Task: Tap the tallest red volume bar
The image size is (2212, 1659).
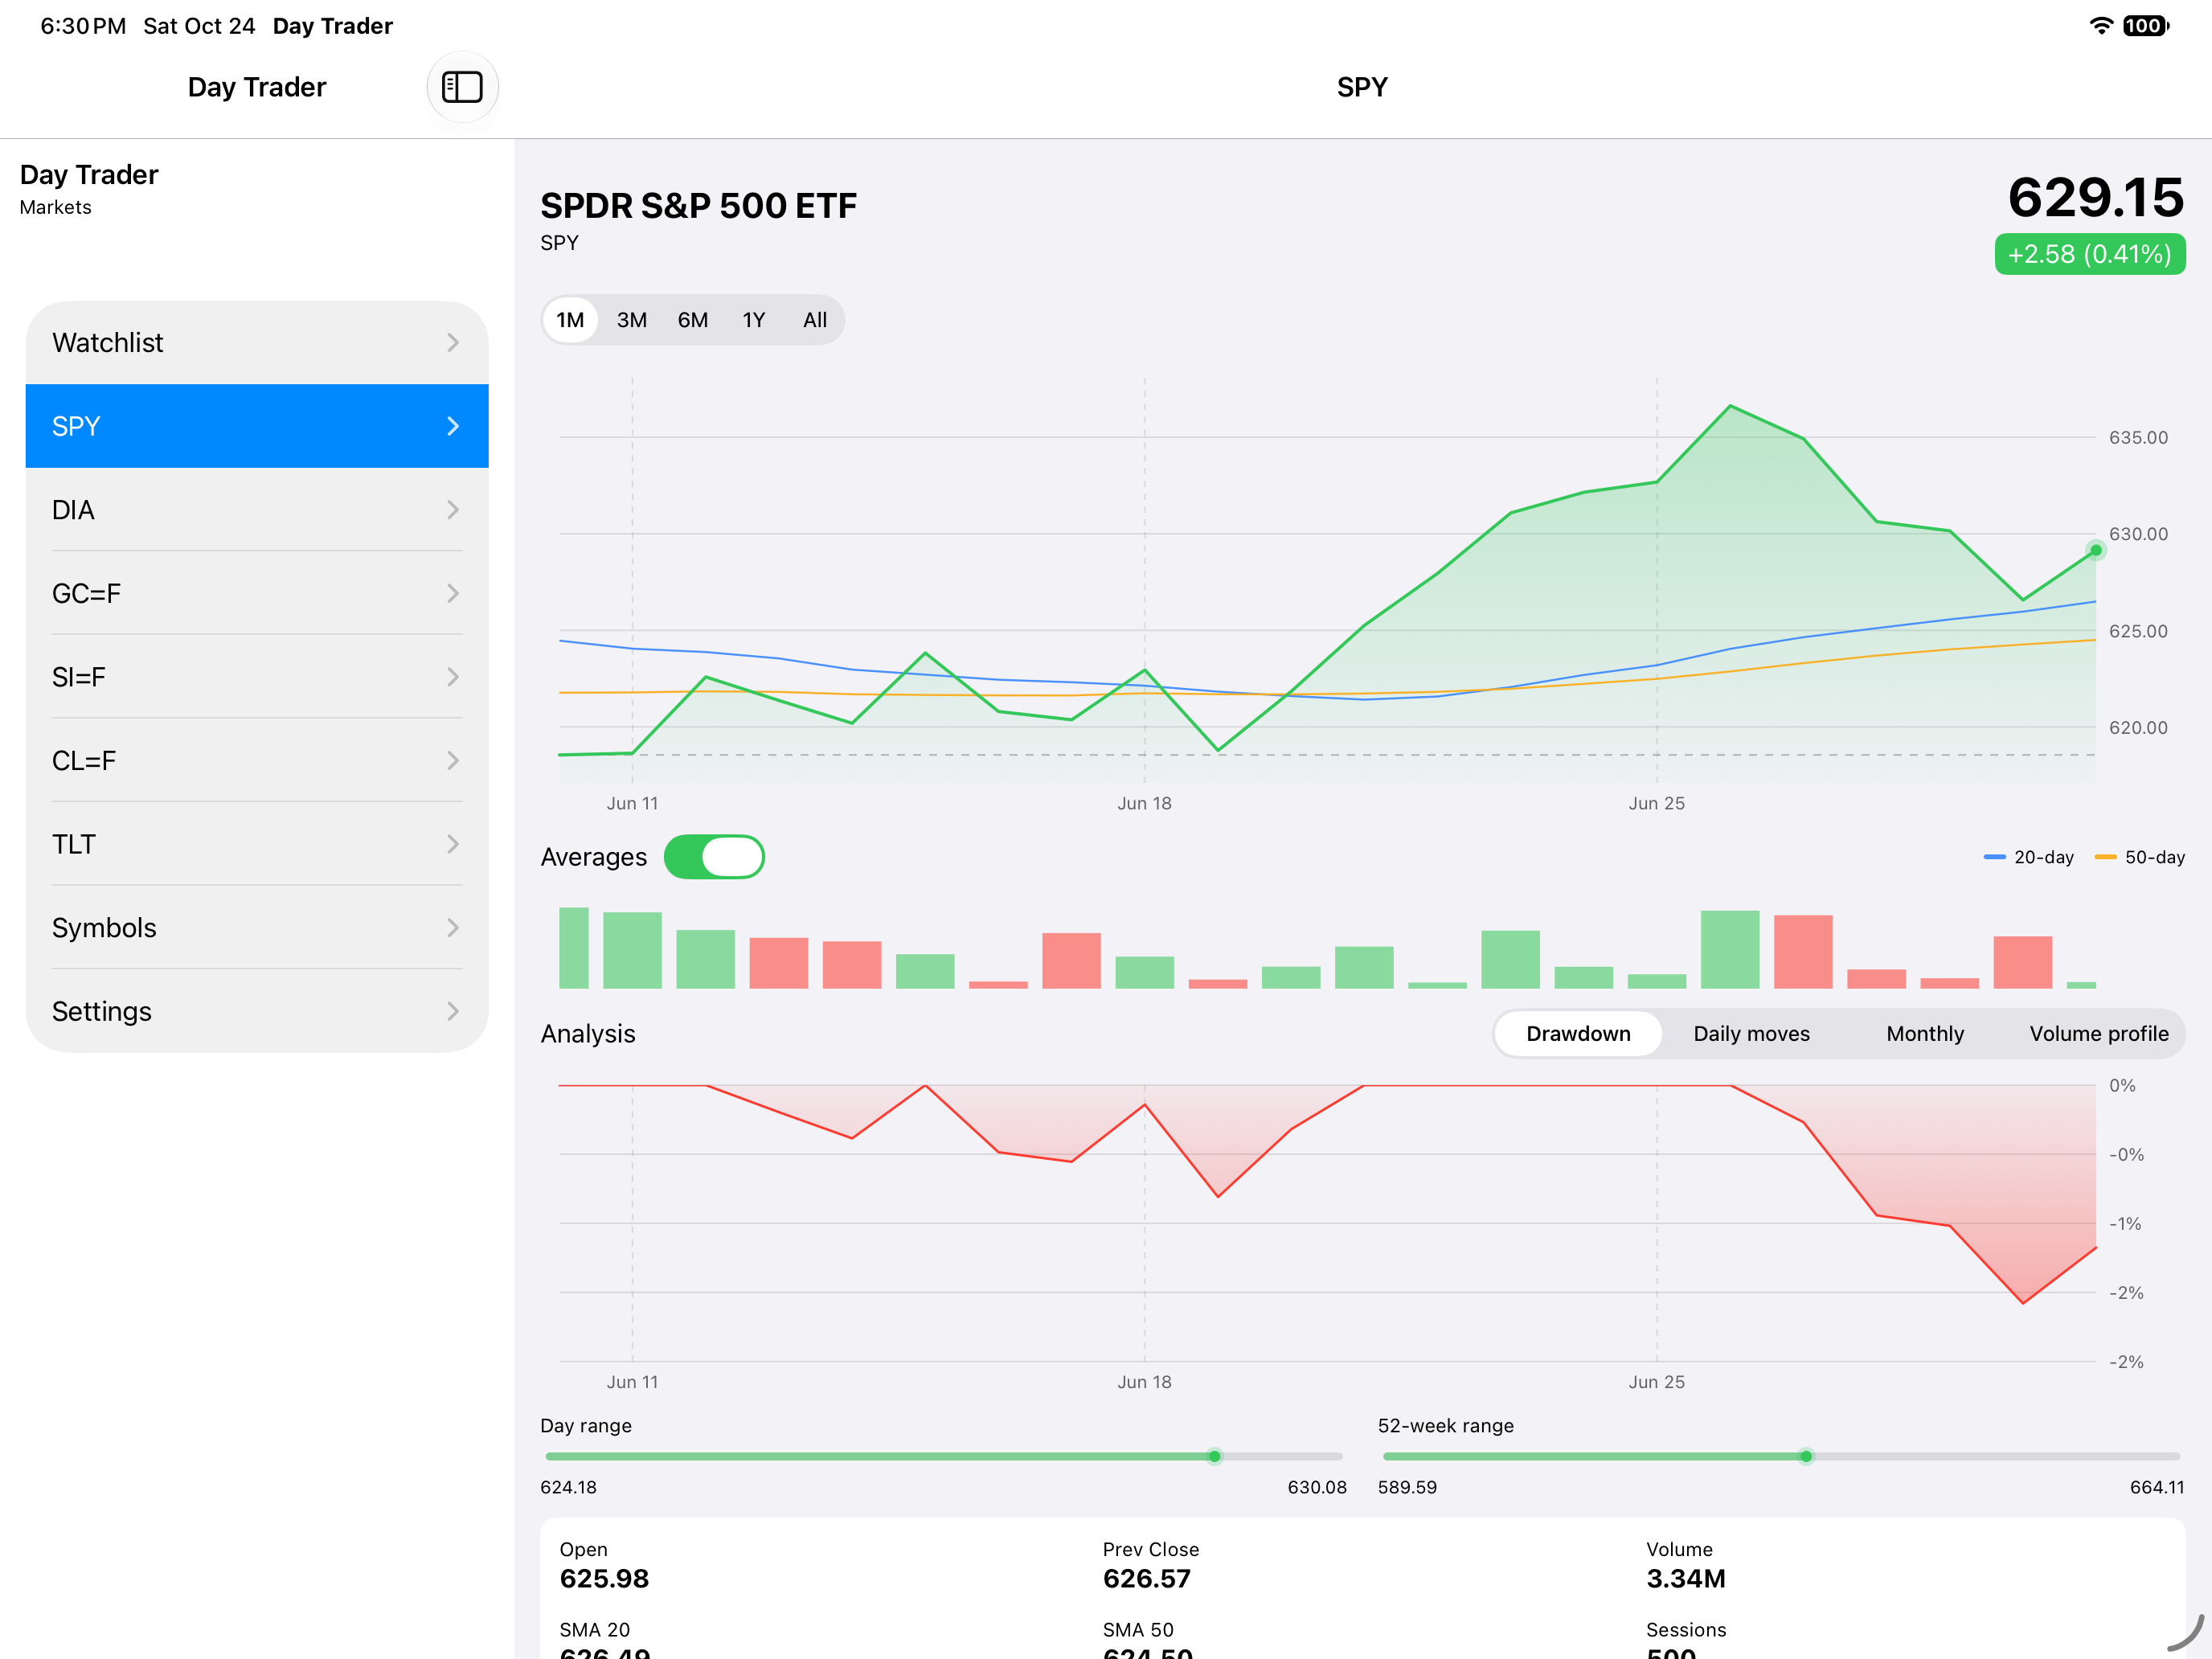Action: (1803, 951)
